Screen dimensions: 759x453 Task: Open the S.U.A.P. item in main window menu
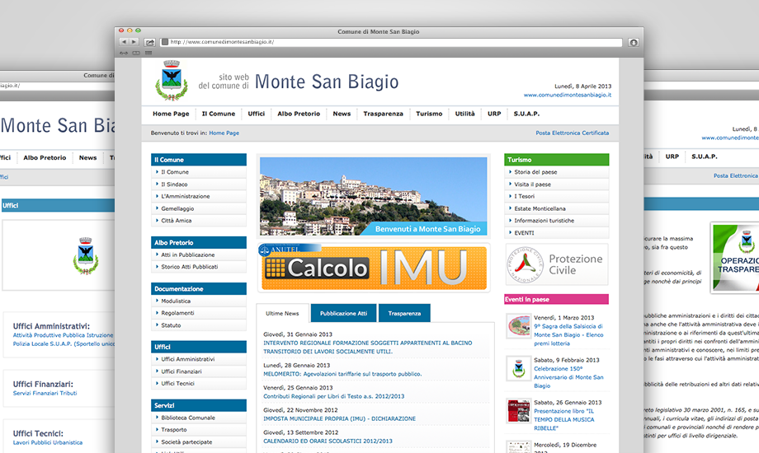click(526, 114)
